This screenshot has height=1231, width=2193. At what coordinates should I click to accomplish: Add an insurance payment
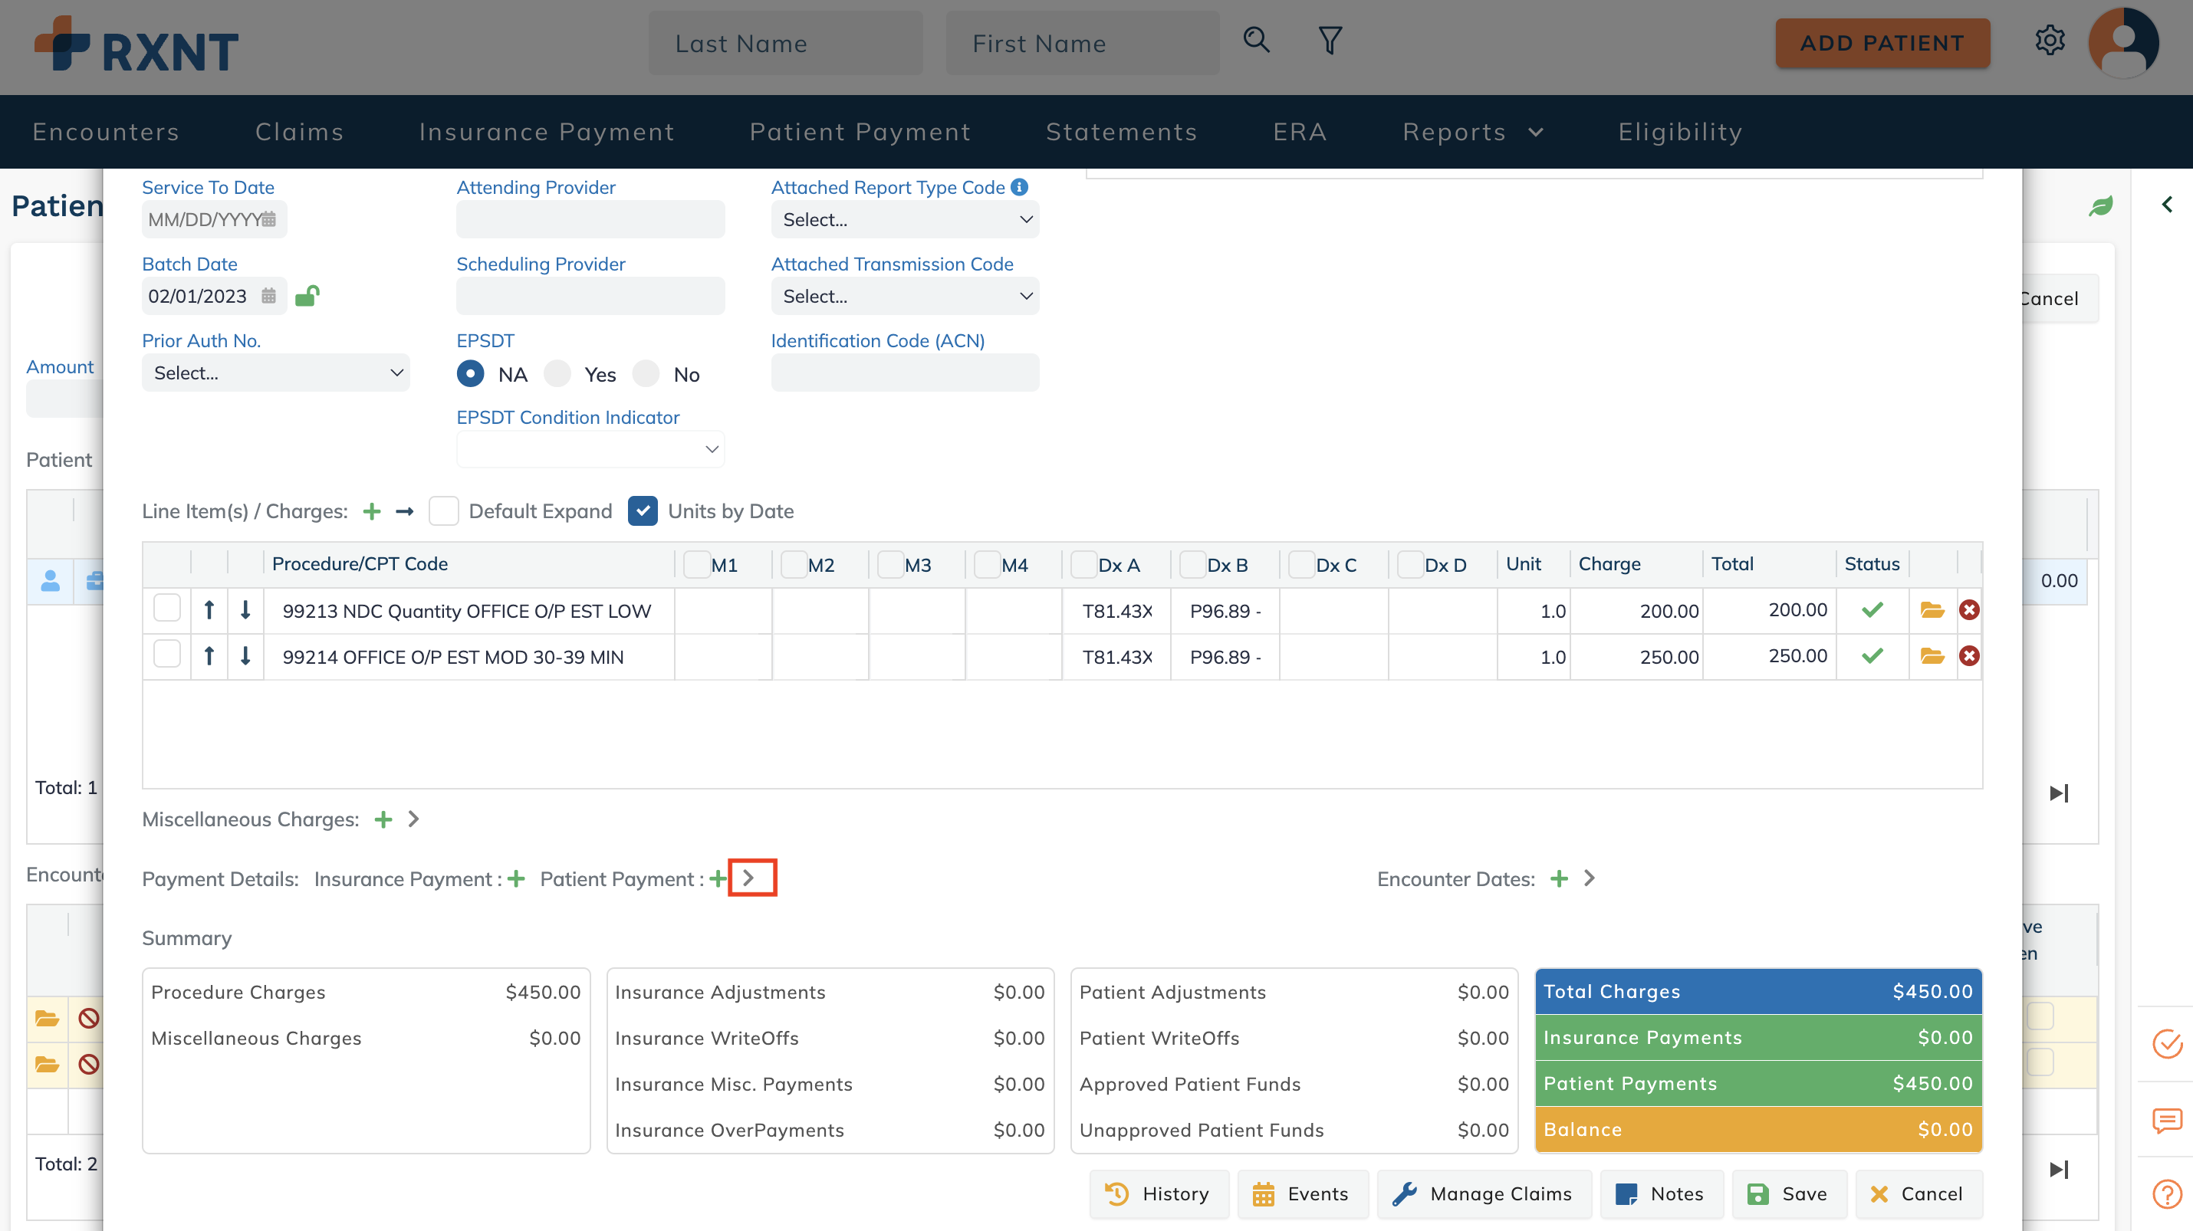click(x=516, y=879)
